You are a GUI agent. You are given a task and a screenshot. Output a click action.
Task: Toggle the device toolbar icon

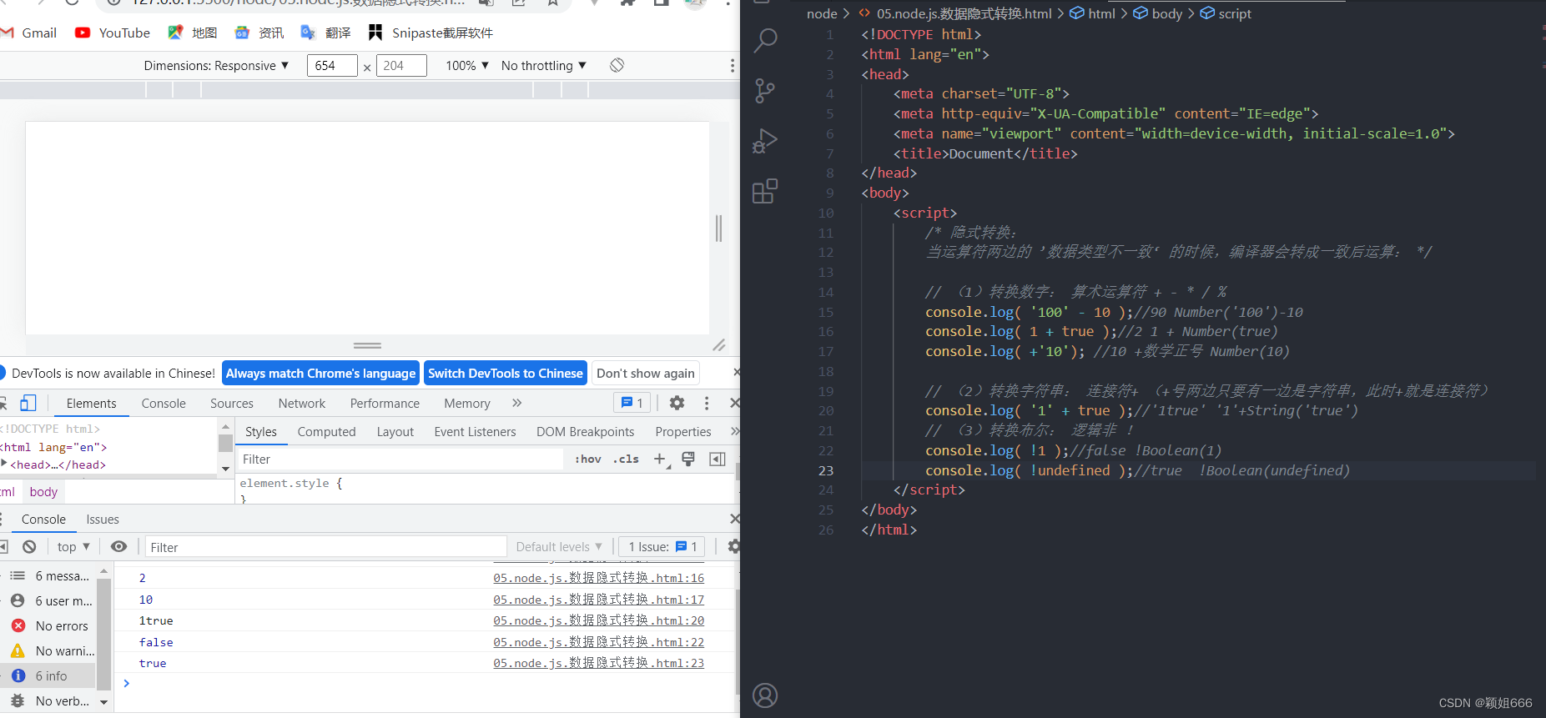[x=28, y=403]
